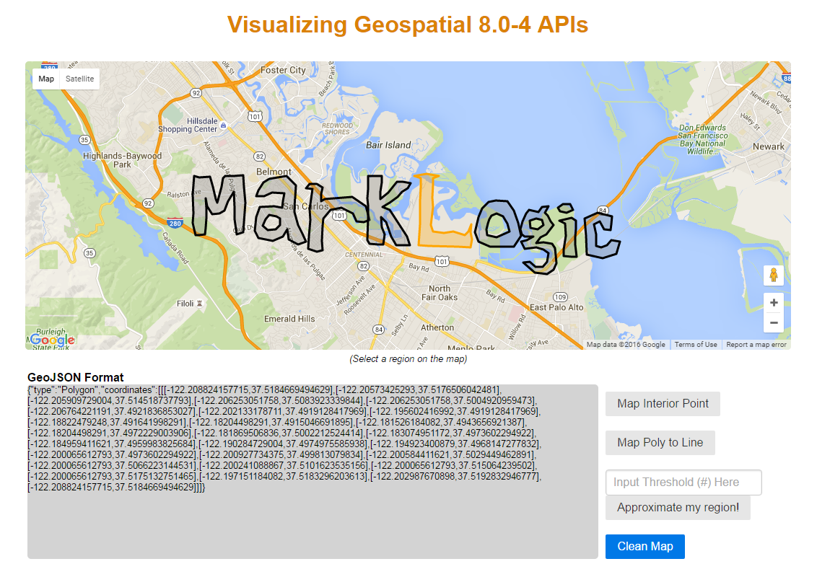
Task: Click the Select a region hint text
Action: (408, 359)
